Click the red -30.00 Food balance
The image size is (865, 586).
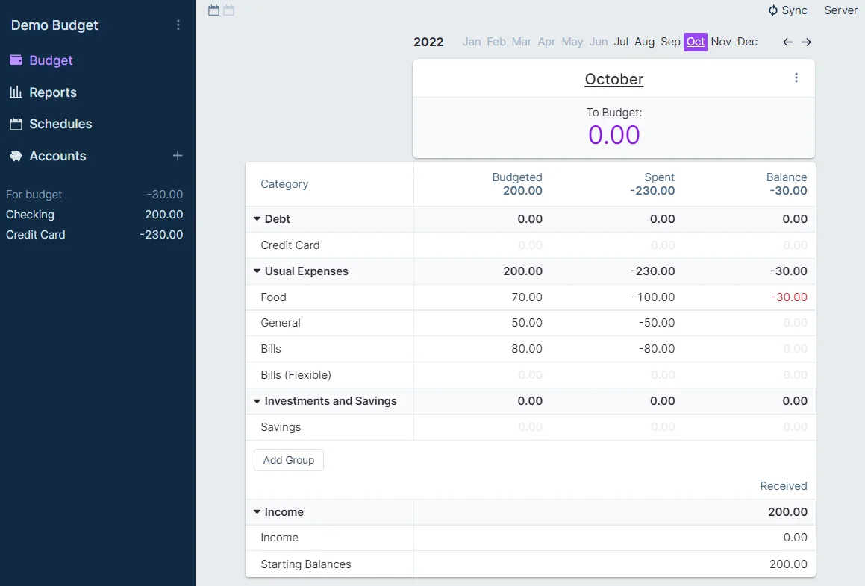pos(789,297)
